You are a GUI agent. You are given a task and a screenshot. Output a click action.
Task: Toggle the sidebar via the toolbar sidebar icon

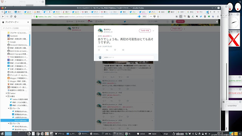click(x=181, y=17)
